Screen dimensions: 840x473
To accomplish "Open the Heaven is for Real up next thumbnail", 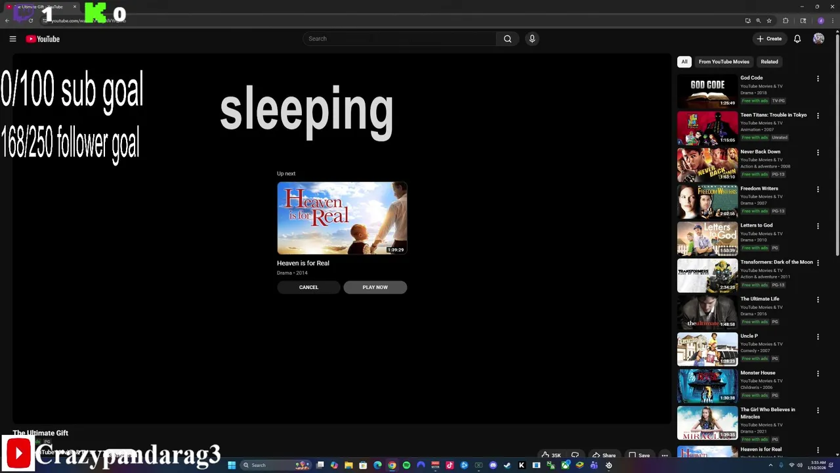I will pyautogui.click(x=342, y=218).
